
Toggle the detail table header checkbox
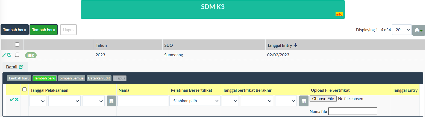pos(25,90)
